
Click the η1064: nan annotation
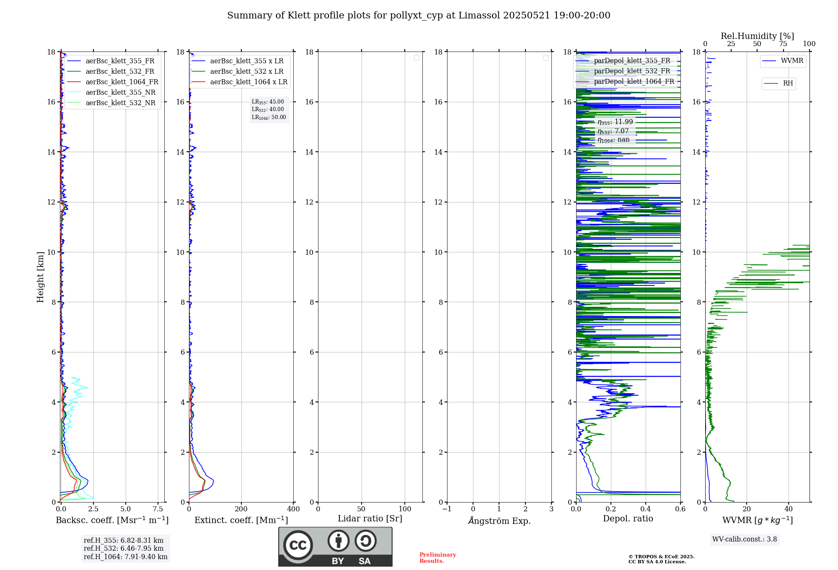pyautogui.click(x=613, y=140)
